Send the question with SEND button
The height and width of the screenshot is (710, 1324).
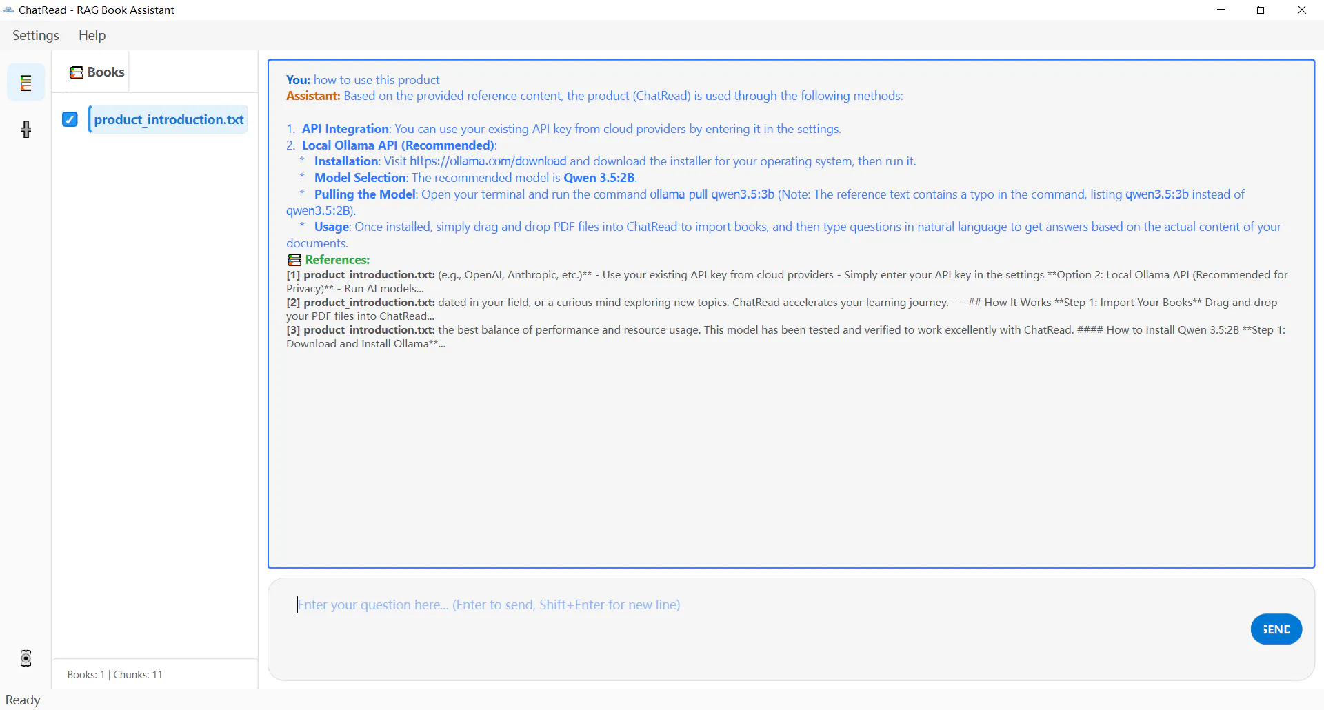[1276, 629]
